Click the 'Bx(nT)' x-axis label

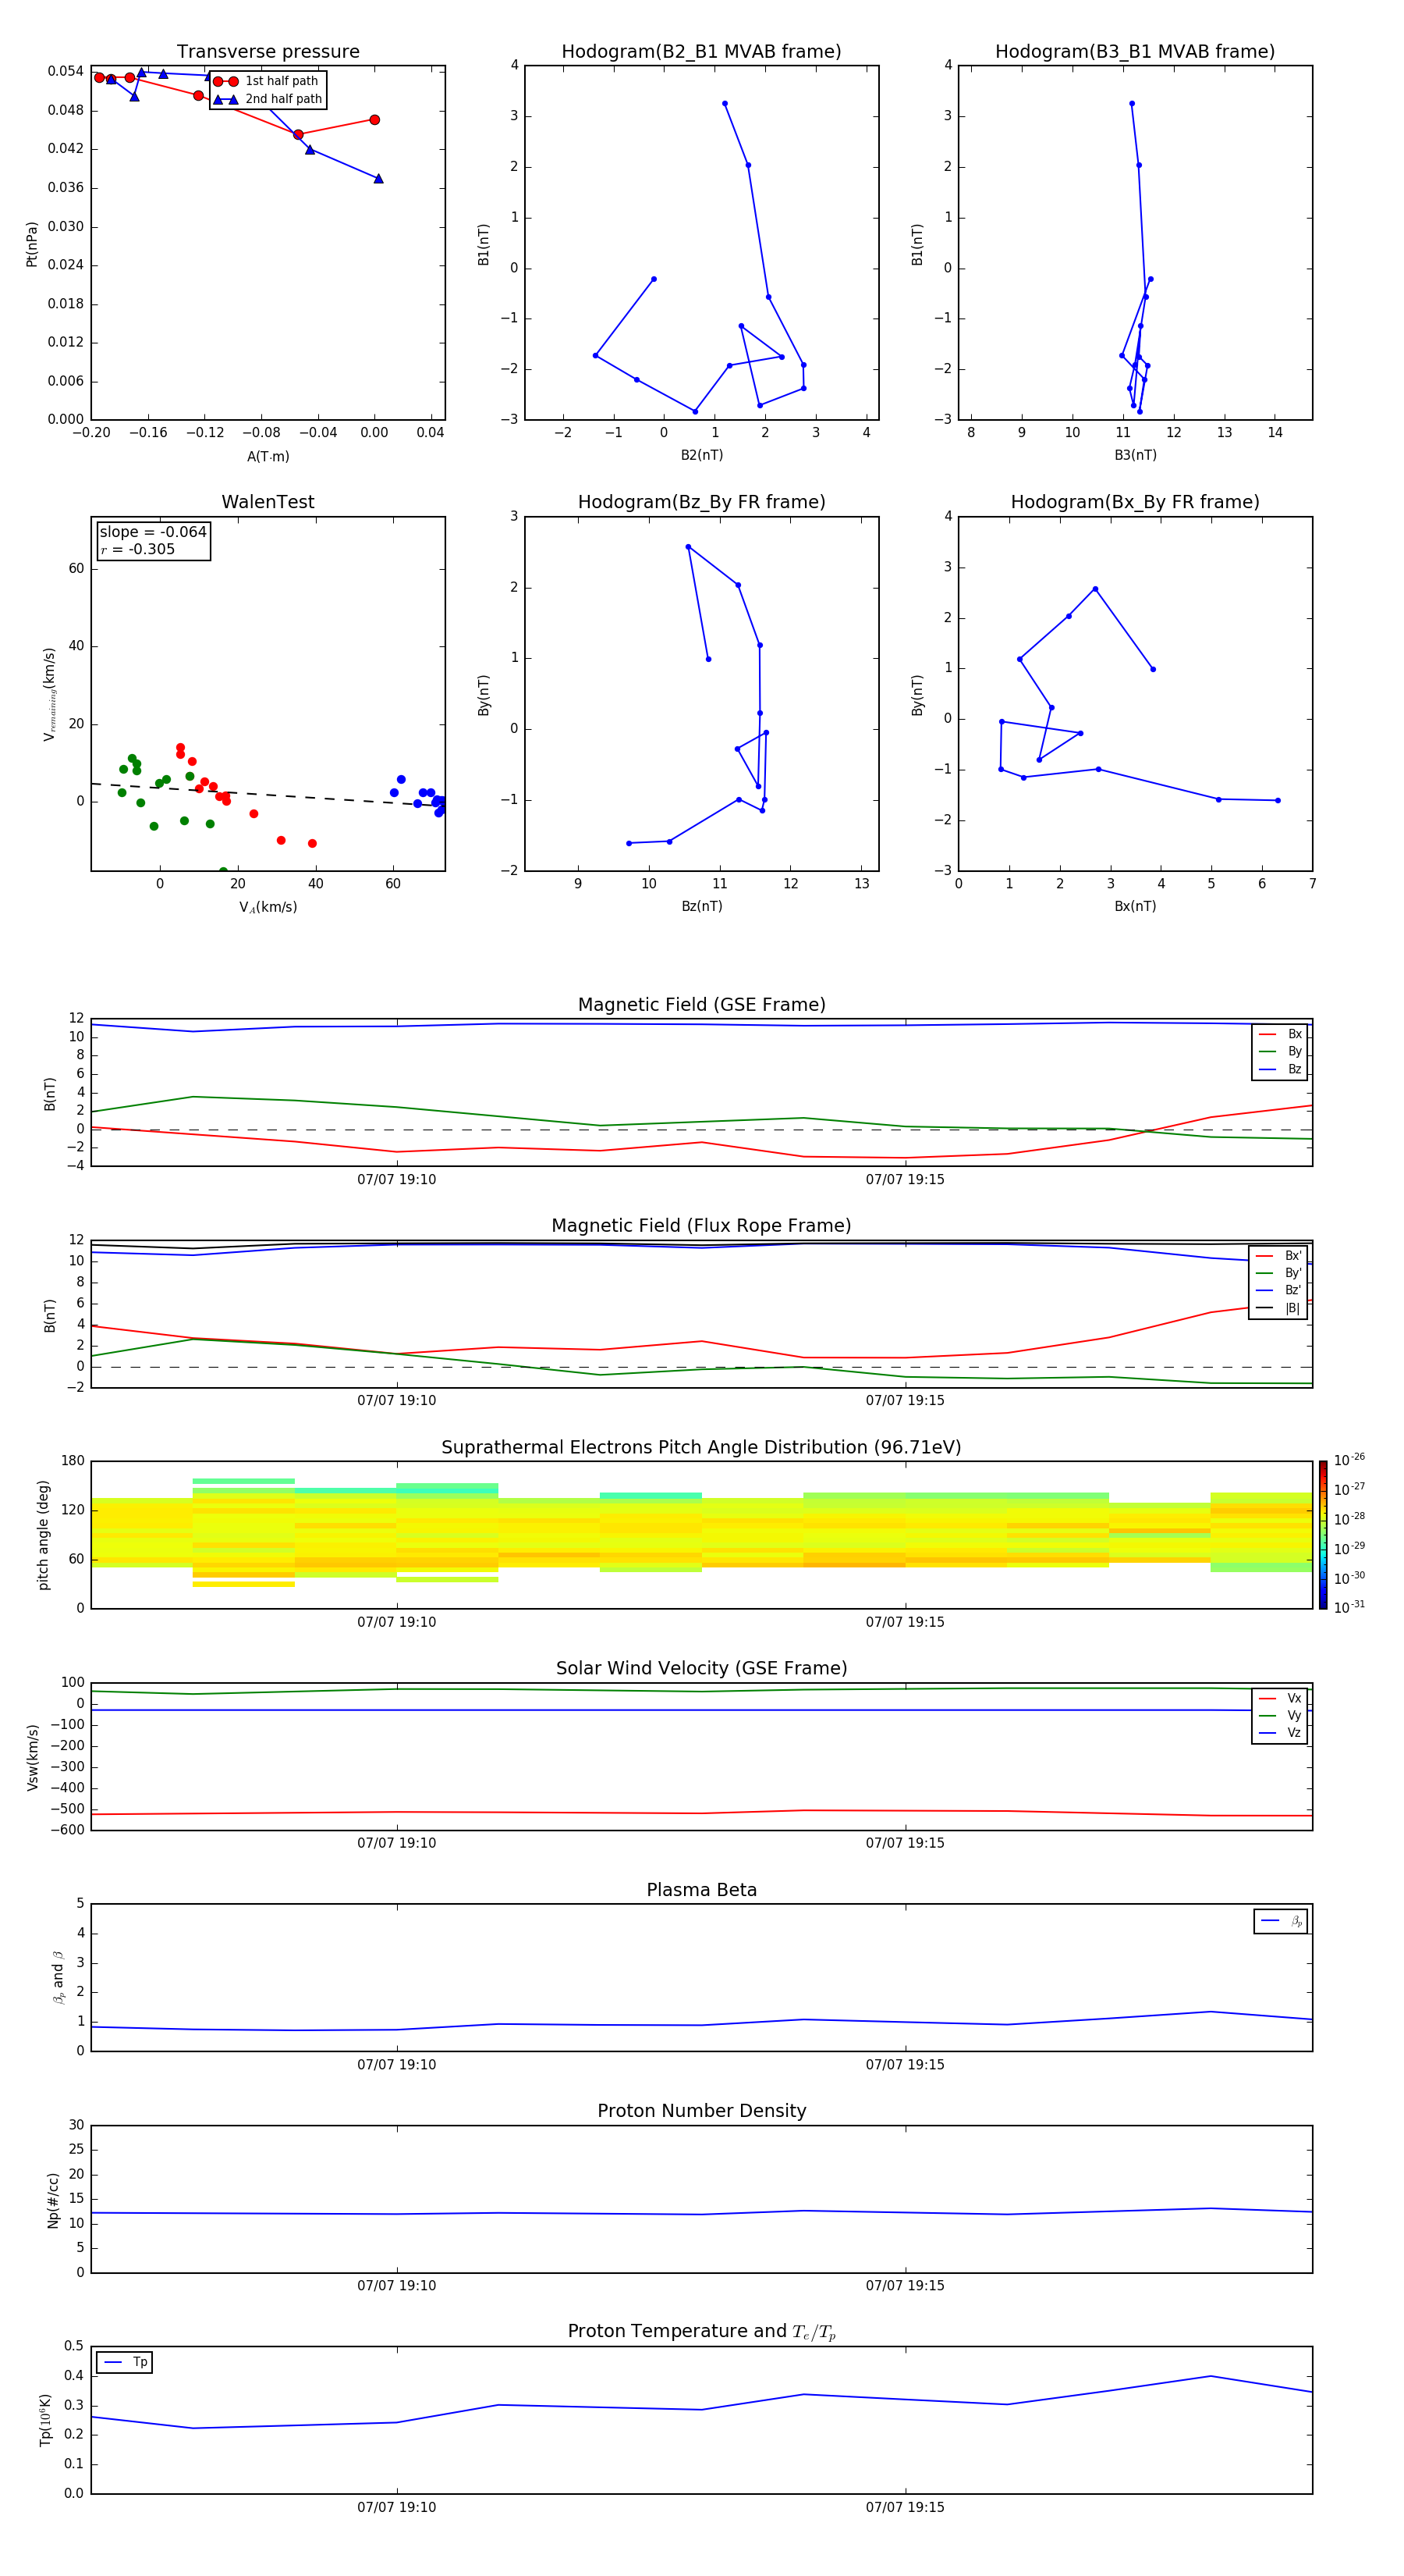click(1135, 906)
